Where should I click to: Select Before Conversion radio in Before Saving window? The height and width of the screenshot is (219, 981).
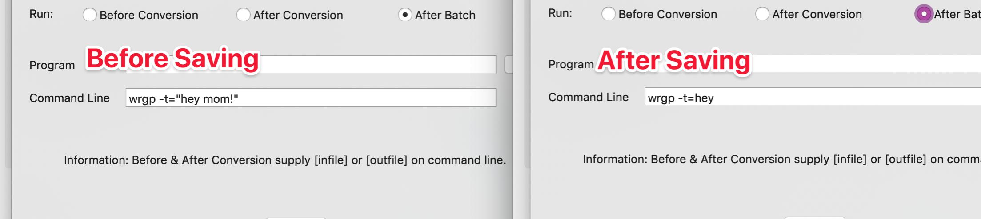[89, 15]
